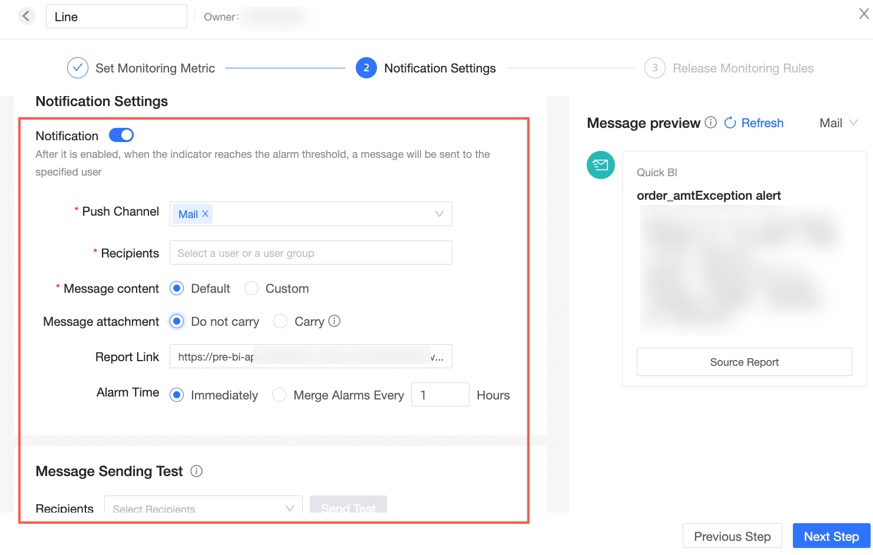Choose Carry for Message attachment
This screenshot has width=873, height=555.
280,321
